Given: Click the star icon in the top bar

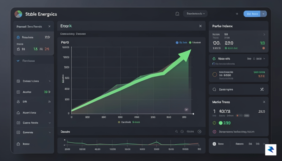Looking at the screenshot, I should click(237, 14).
